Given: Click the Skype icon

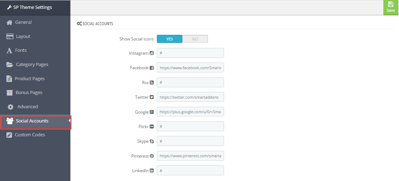Looking at the screenshot, I should [x=151, y=141].
